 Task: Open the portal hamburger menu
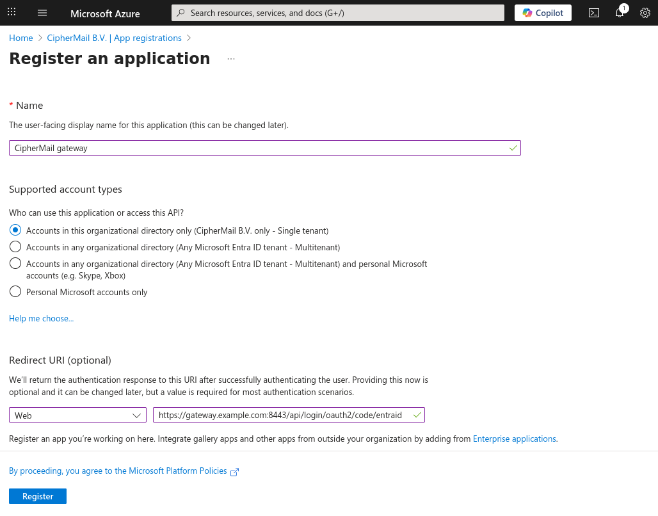[x=42, y=13]
